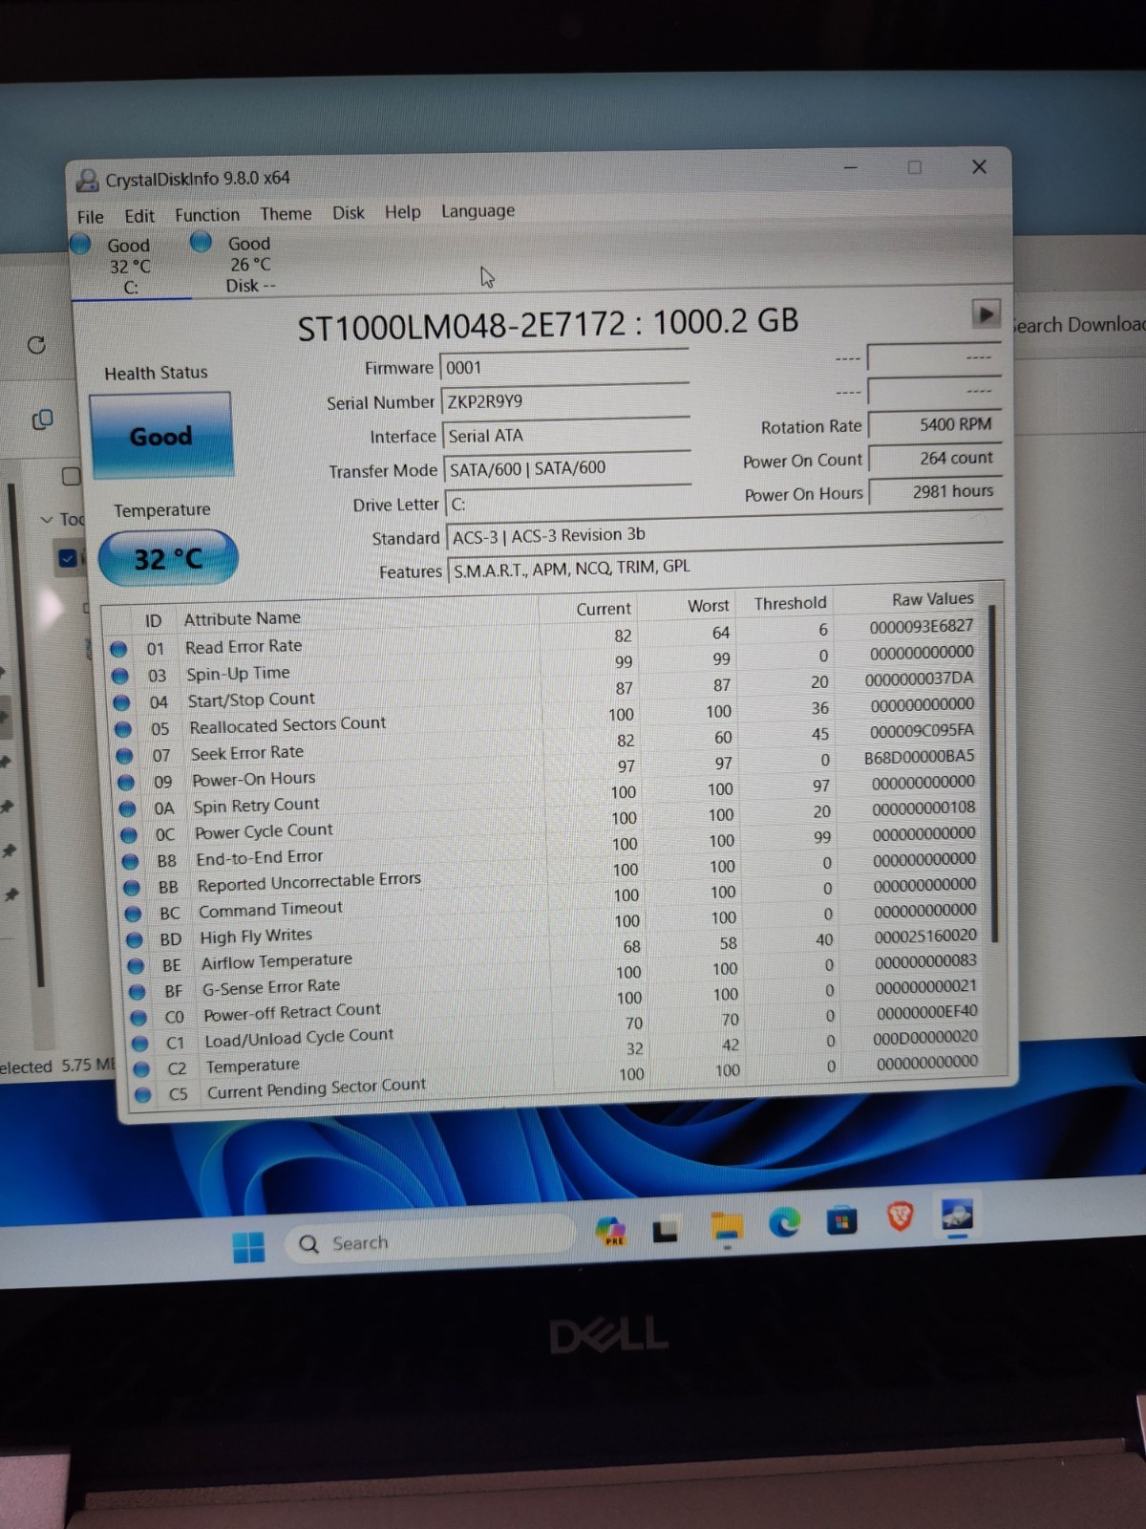The image size is (1146, 1529).
Task: Open Microsoft Store from the taskbar
Action: click(x=841, y=1220)
